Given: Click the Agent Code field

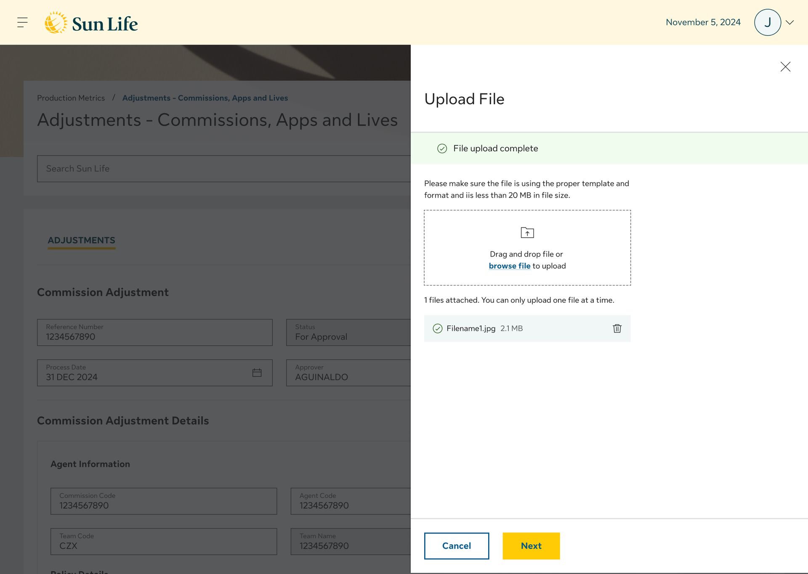Looking at the screenshot, I should [x=351, y=501].
